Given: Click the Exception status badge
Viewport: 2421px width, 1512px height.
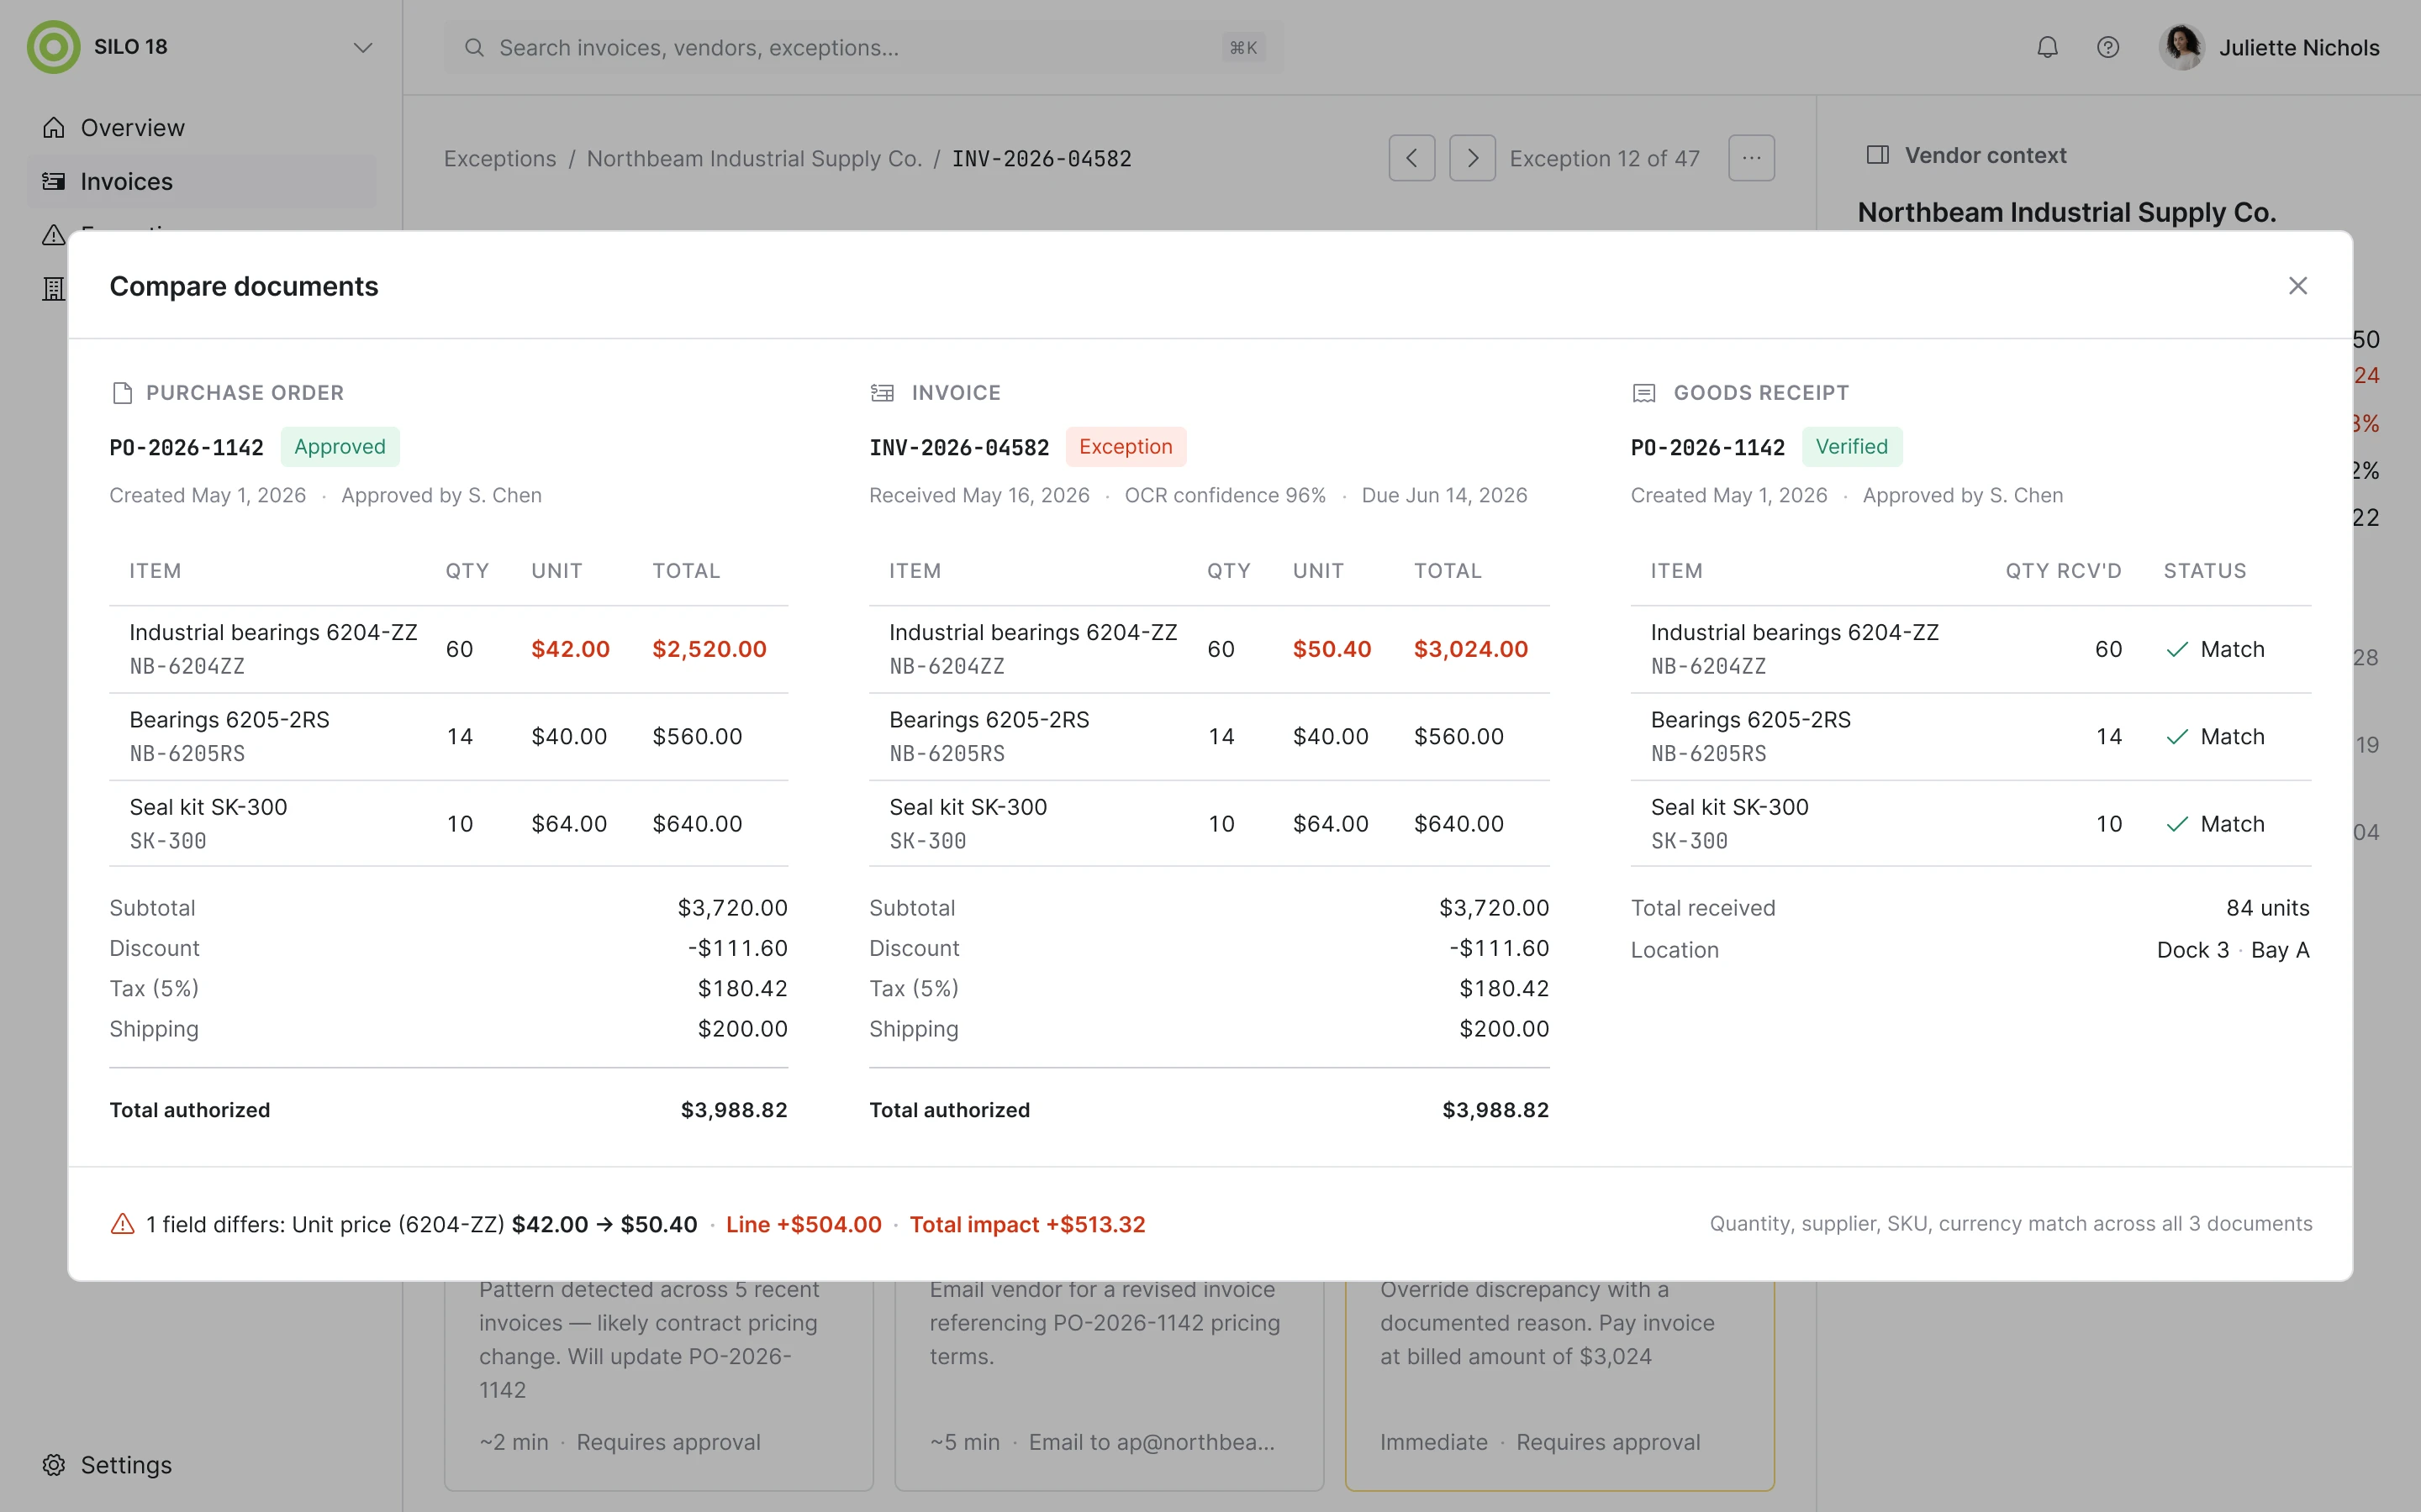Looking at the screenshot, I should pyautogui.click(x=1125, y=447).
